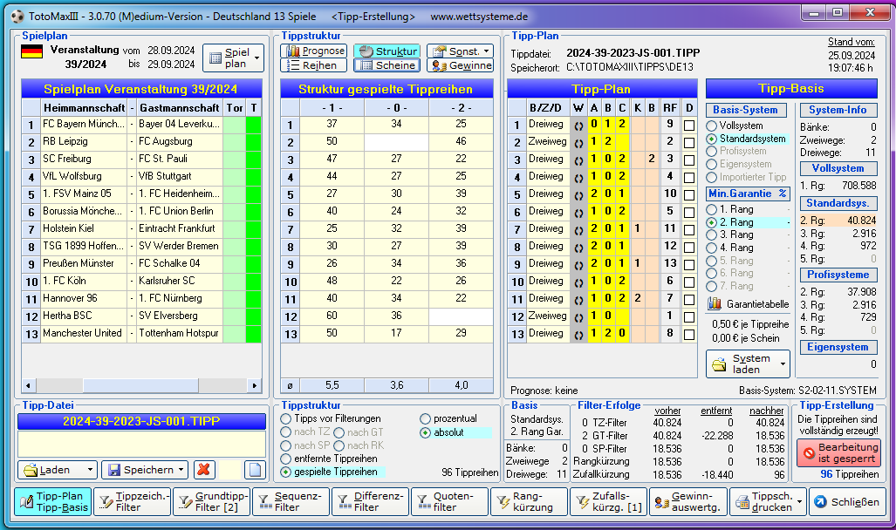Select the entfernte Tippreihen radio option
Screen dimensions: 896x530
click(x=285, y=459)
